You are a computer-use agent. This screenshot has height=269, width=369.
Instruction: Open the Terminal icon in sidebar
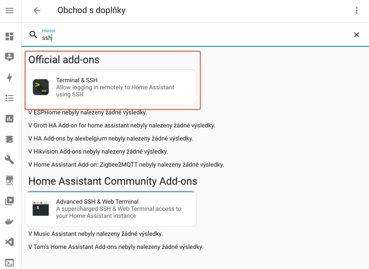coord(9,263)
